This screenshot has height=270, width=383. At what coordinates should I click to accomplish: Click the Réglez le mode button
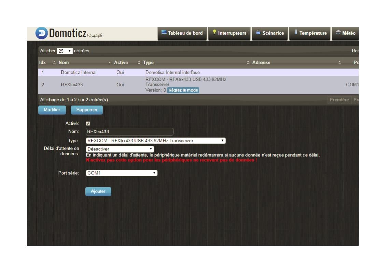tap(183, 90)
